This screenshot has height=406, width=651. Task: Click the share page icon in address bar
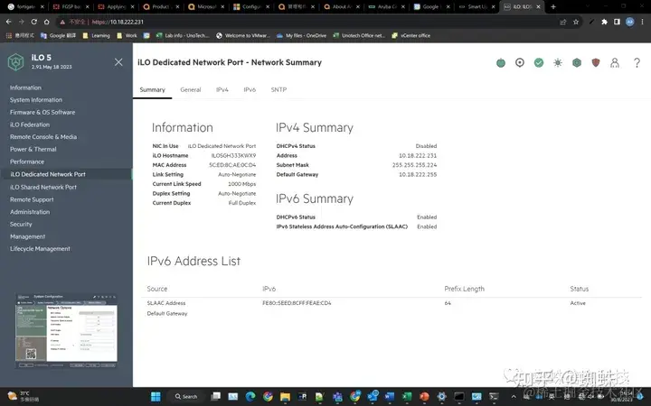pos(563,22)
